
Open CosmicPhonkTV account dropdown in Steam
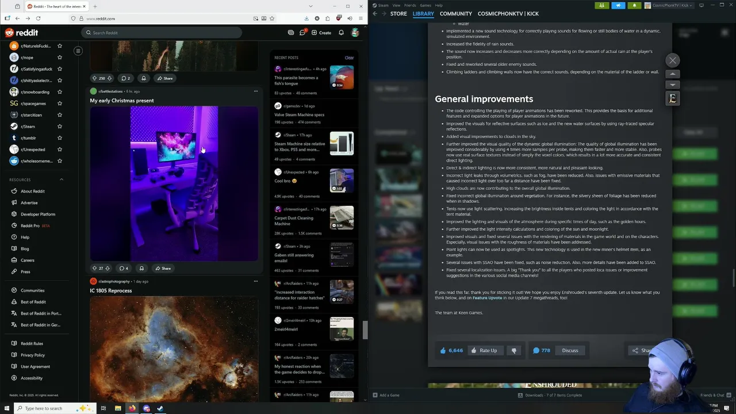pos(670,5)
